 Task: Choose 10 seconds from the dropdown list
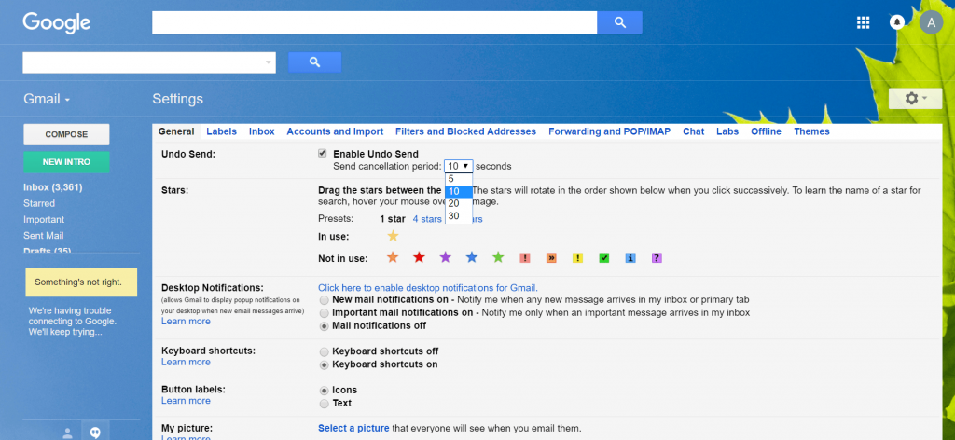coord(458,192)
